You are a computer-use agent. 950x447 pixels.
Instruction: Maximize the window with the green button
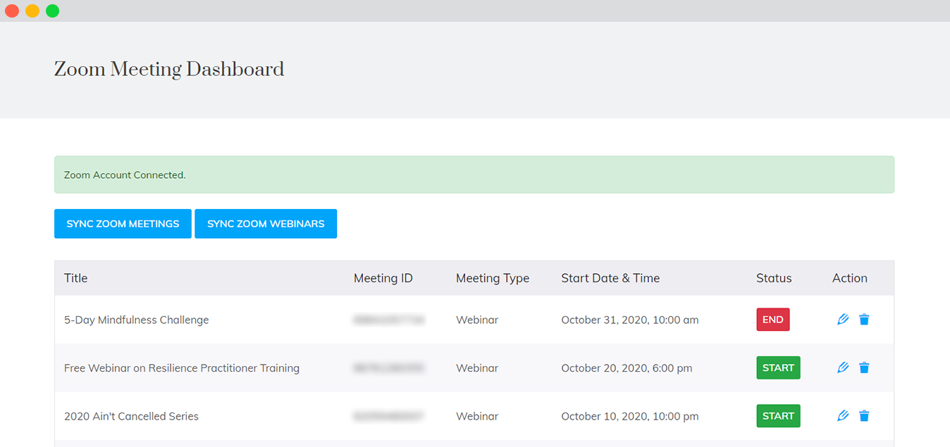pos(53,11)
